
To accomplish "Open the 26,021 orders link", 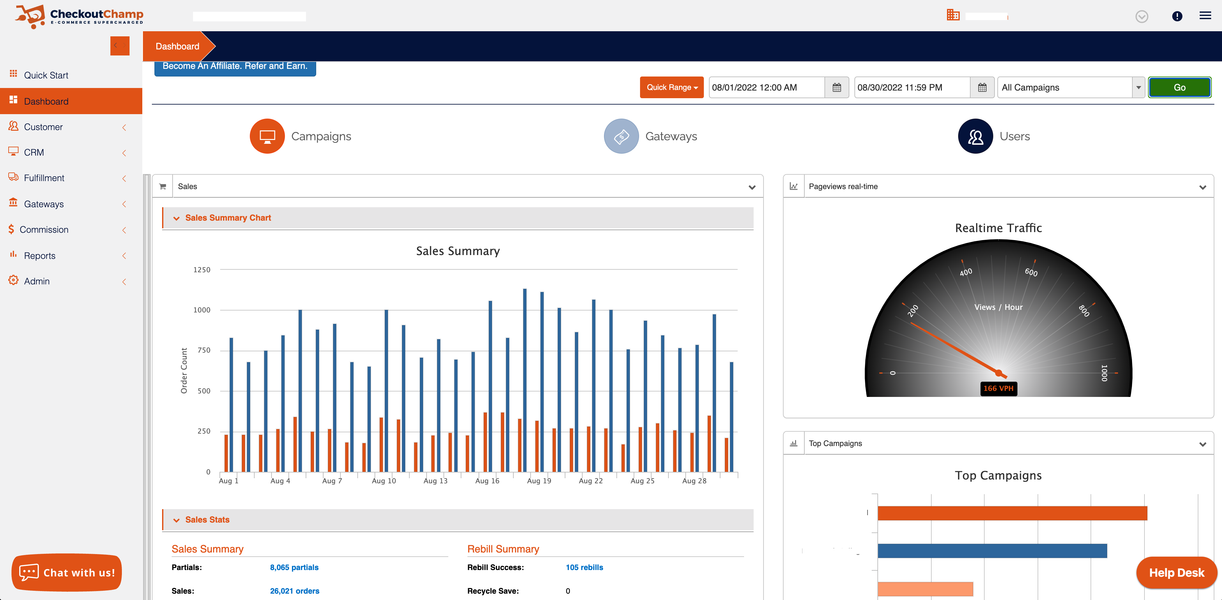I will tap(294, 590).
